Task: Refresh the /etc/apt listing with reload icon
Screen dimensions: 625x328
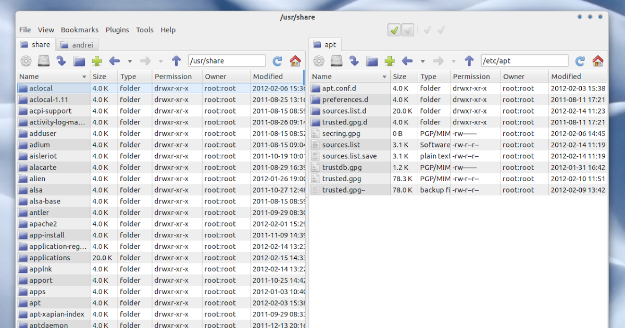Action: coord(579,60)
